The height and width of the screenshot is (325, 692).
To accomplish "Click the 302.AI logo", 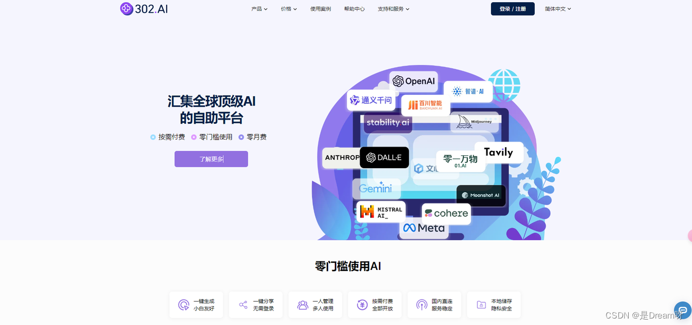I will tap(144, 9).
